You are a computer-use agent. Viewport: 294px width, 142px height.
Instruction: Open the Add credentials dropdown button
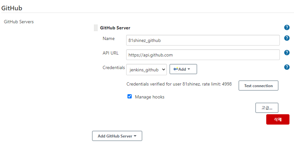[183, 69]
